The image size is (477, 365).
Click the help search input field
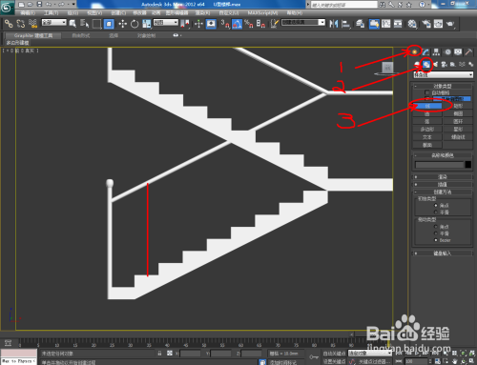(x=344, y=5)
